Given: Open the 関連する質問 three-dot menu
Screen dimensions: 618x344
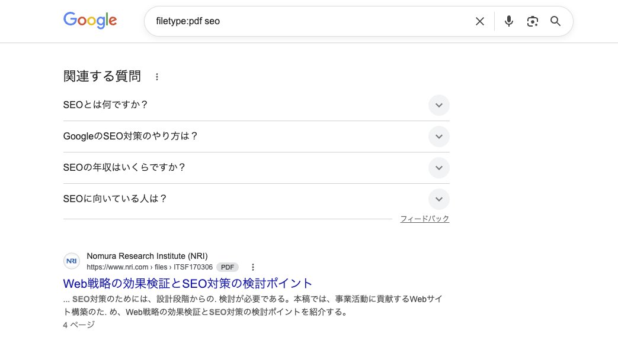Looking at the screenshot, I should [x=157, y=77].
